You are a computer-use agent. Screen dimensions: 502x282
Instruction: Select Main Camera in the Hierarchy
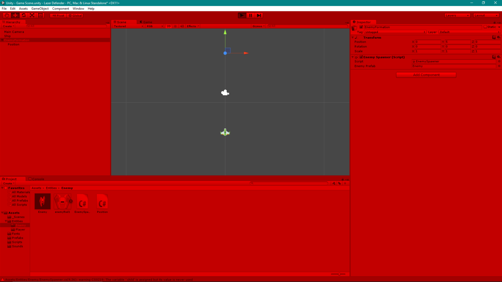[x=14, y=32]
